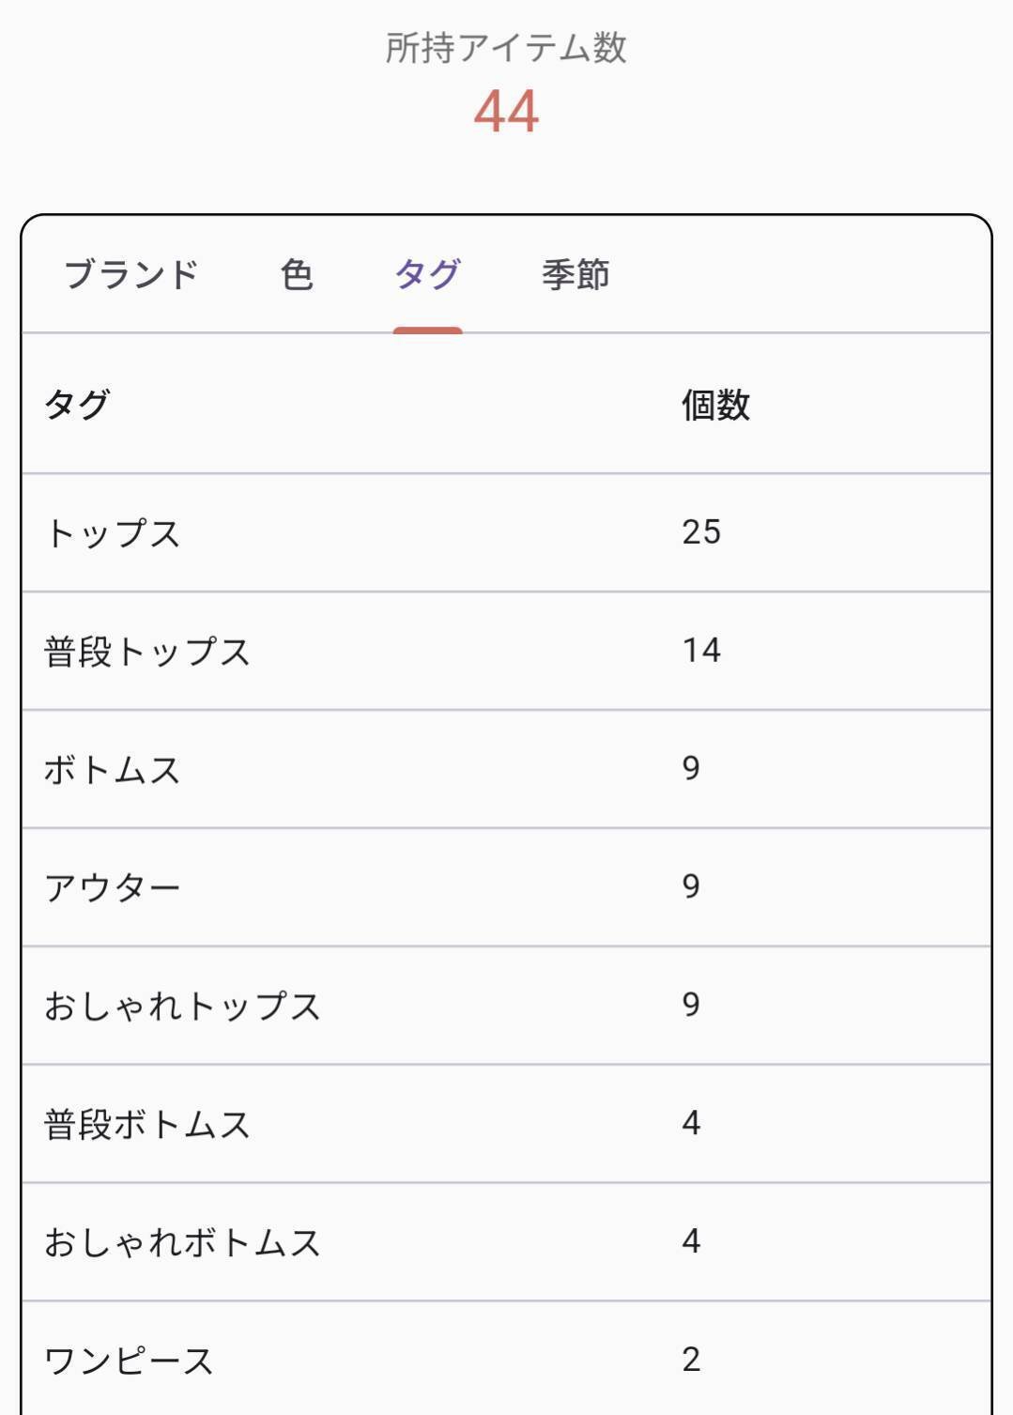The height and width of the screenshot is (1415, 1013).
Task: Switch to the ブランド tab
Action: tap(131, 273)
